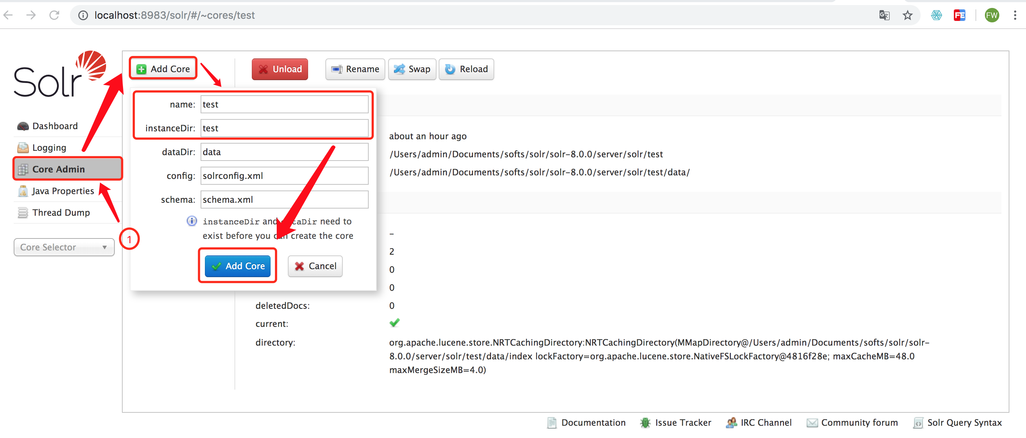The image size is (1026, 438).
Task: Cancel the add core dialog
Action: 315,266
